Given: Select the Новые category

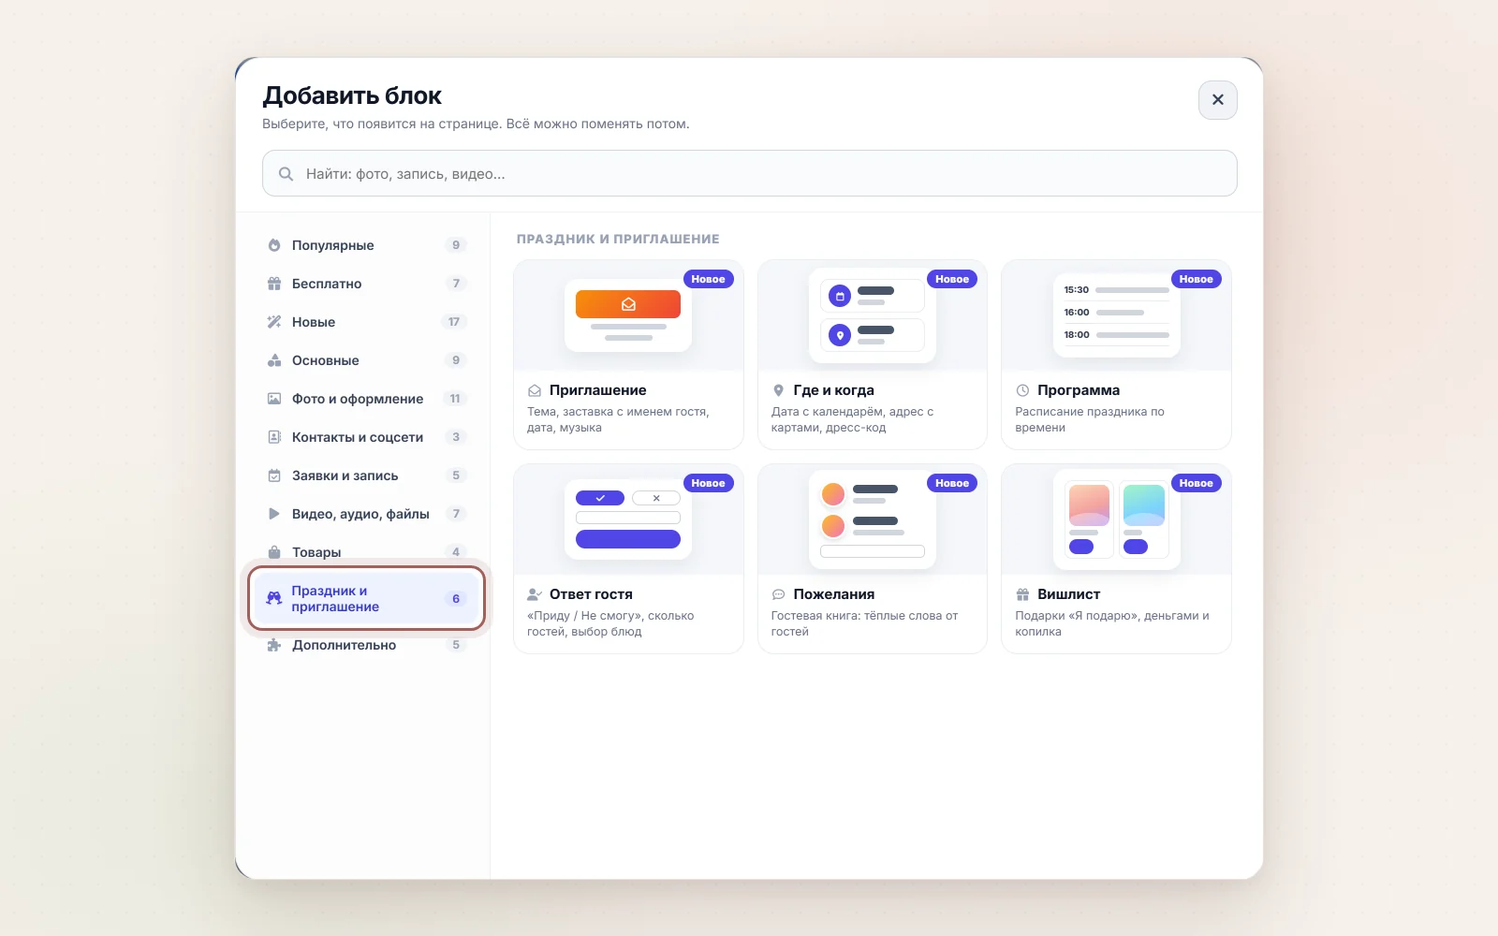Looking at the screenshot, I should 366,322.
